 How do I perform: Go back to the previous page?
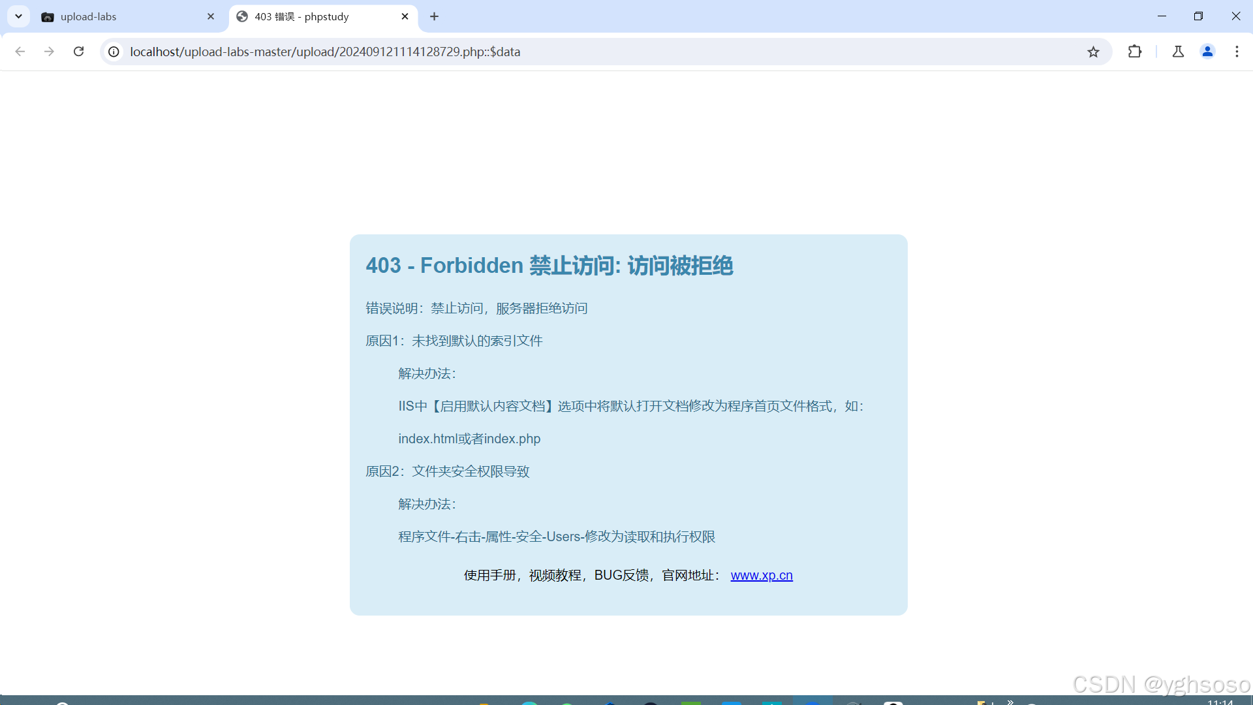20,52
